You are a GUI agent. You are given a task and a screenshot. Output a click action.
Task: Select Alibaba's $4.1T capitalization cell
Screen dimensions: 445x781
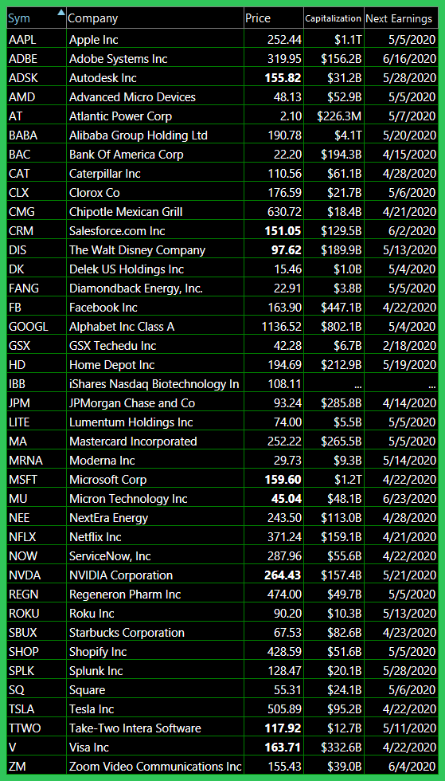click(x=334, y=135)
